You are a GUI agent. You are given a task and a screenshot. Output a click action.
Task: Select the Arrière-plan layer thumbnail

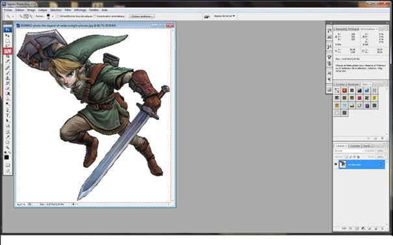click(x=342, y=164)
